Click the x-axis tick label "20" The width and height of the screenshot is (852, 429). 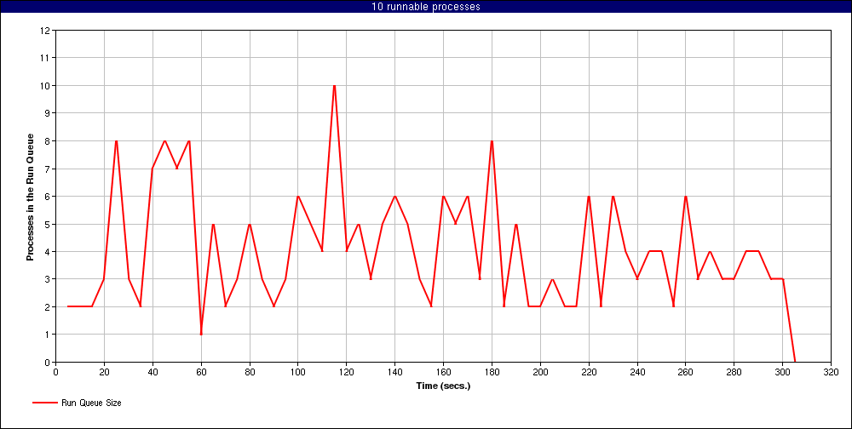104,371
